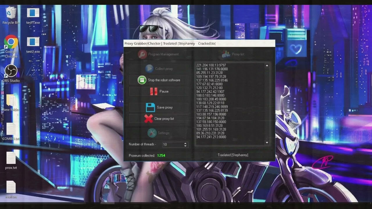Viewport: 372px width, 209px height.
Task: Click the Traslated [Stephanny] footer label
Action: pyautogui.click(x=233, y=155)
